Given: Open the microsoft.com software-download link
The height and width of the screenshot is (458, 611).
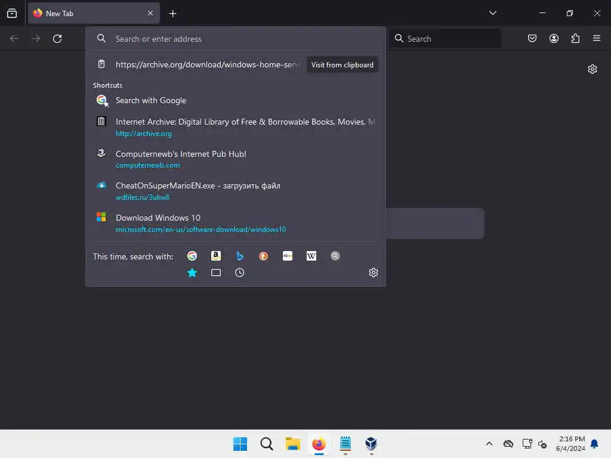Looking at the screenshot, I should pos(200,230).
